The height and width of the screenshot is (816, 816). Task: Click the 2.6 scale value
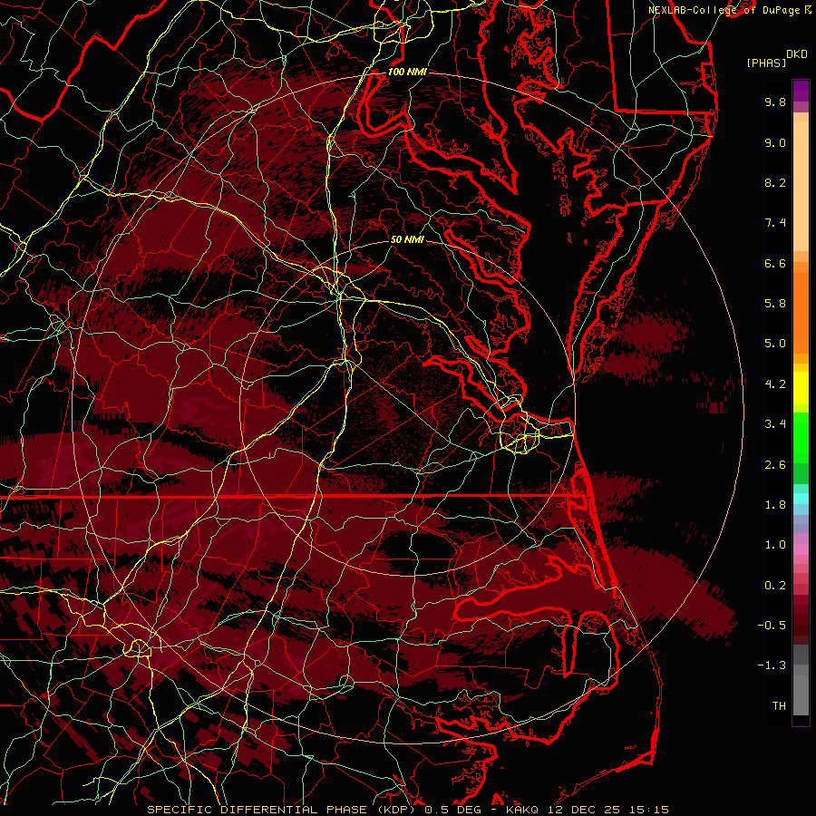click(x=775, y=465)
